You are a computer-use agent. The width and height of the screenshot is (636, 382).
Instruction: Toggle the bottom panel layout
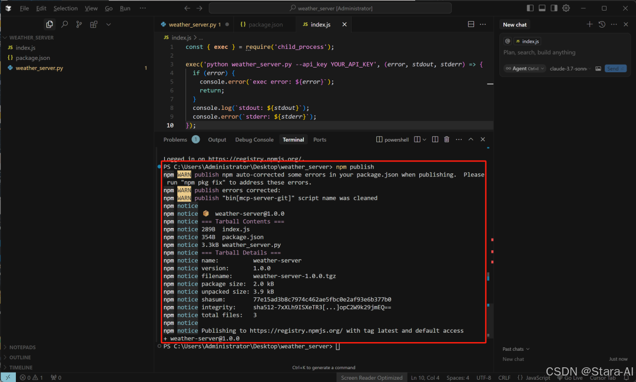[542, 8]
